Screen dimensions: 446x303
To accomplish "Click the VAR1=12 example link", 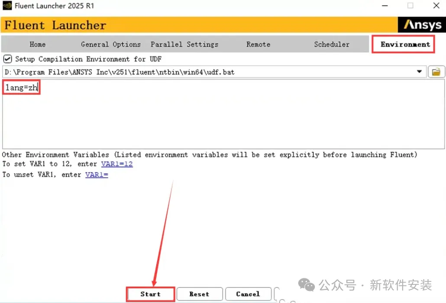I will pyautogui.click(x=117, y=164).
